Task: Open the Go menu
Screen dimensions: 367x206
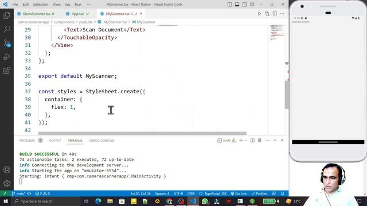Action: click(x=68, y=5)
